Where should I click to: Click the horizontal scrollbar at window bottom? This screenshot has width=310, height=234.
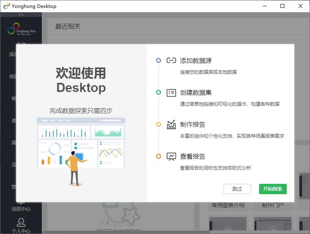tap(126, 232)
